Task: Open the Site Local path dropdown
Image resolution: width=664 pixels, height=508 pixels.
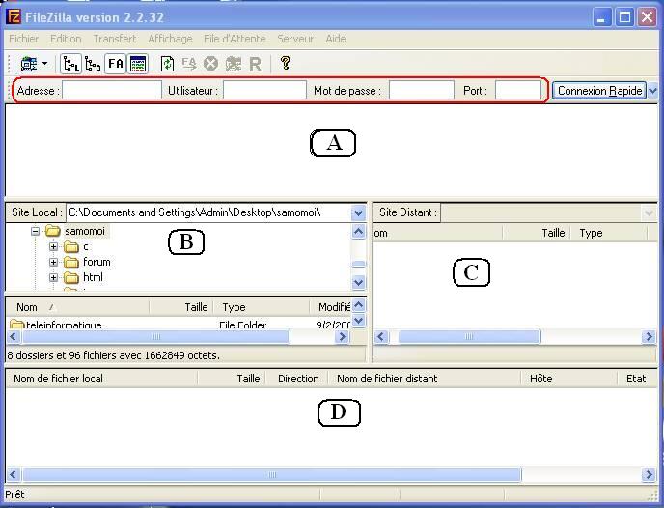Action: click(x=358, y=212)
